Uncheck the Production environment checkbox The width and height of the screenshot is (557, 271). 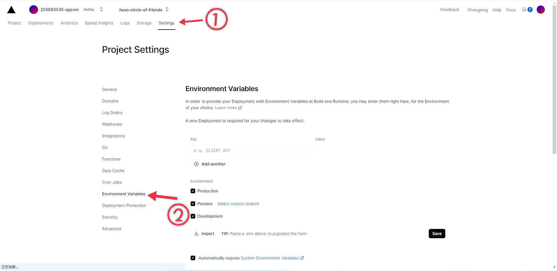(193, 191)
